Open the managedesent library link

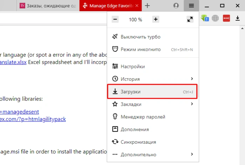coord(19,112)
